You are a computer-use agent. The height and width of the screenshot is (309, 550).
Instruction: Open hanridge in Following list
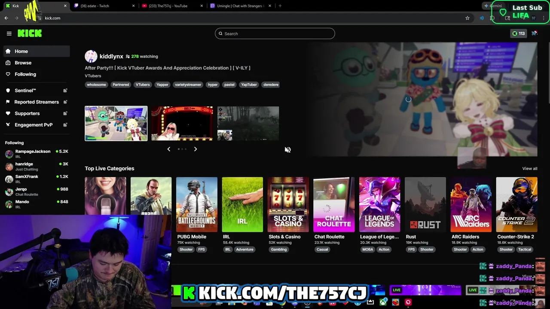(x=36, y=166)
